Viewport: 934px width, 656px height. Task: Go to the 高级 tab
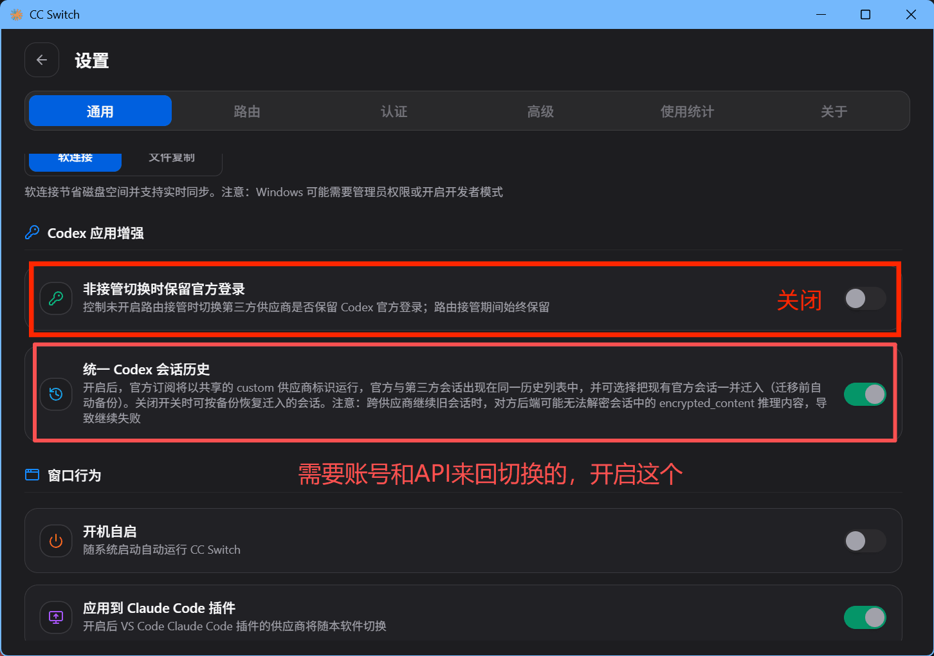(540, 111)
